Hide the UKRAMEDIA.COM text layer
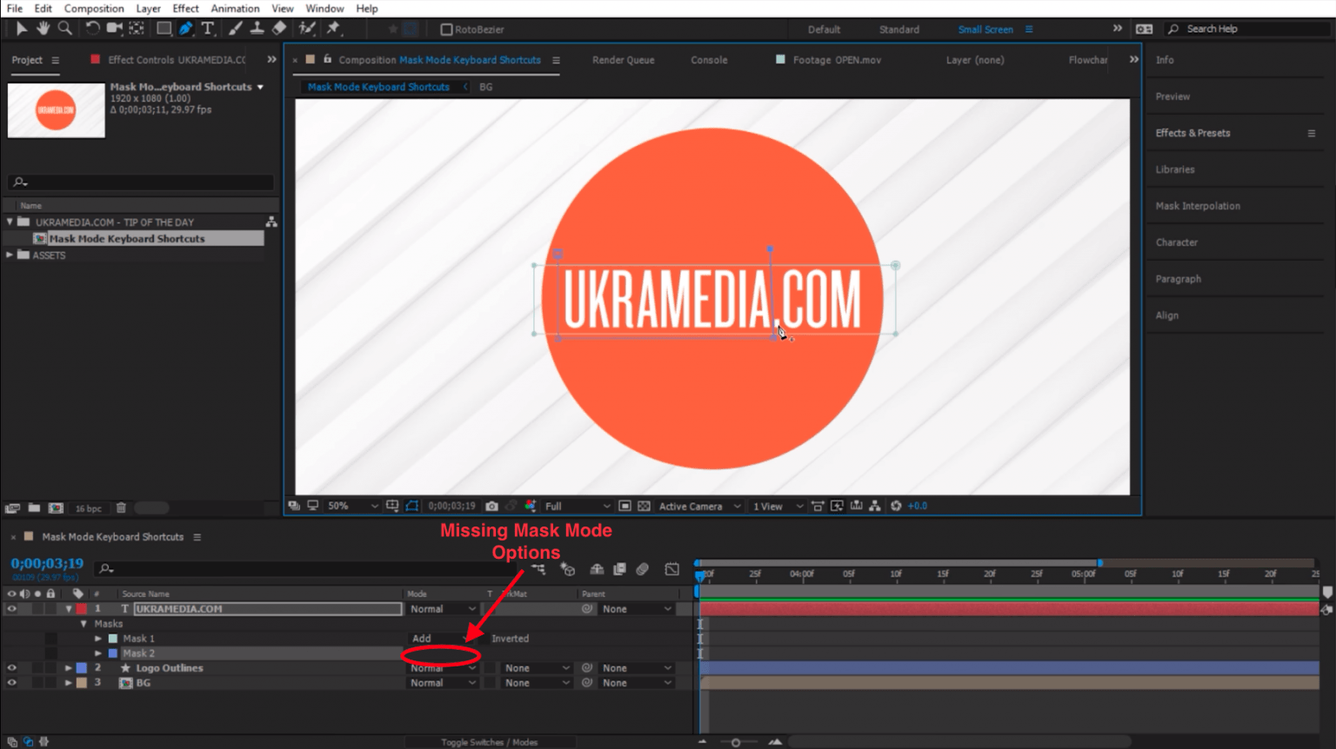Image resolution: width=1336 pixels, height=749 pixels. coord(11,609)
